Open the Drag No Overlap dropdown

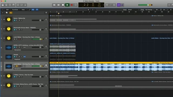(x=149, y=10)
